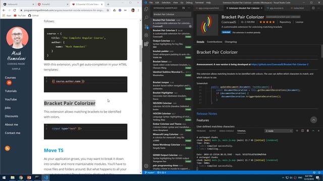Open Source Control view in VS Code
This screenshot has height=181, width=323.
click(x=146, y=27)
